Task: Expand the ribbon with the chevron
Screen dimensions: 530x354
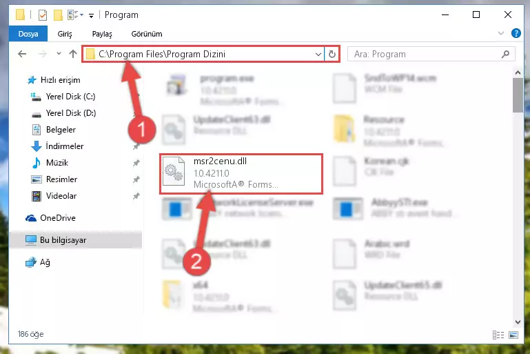Action: coord(501,33)
